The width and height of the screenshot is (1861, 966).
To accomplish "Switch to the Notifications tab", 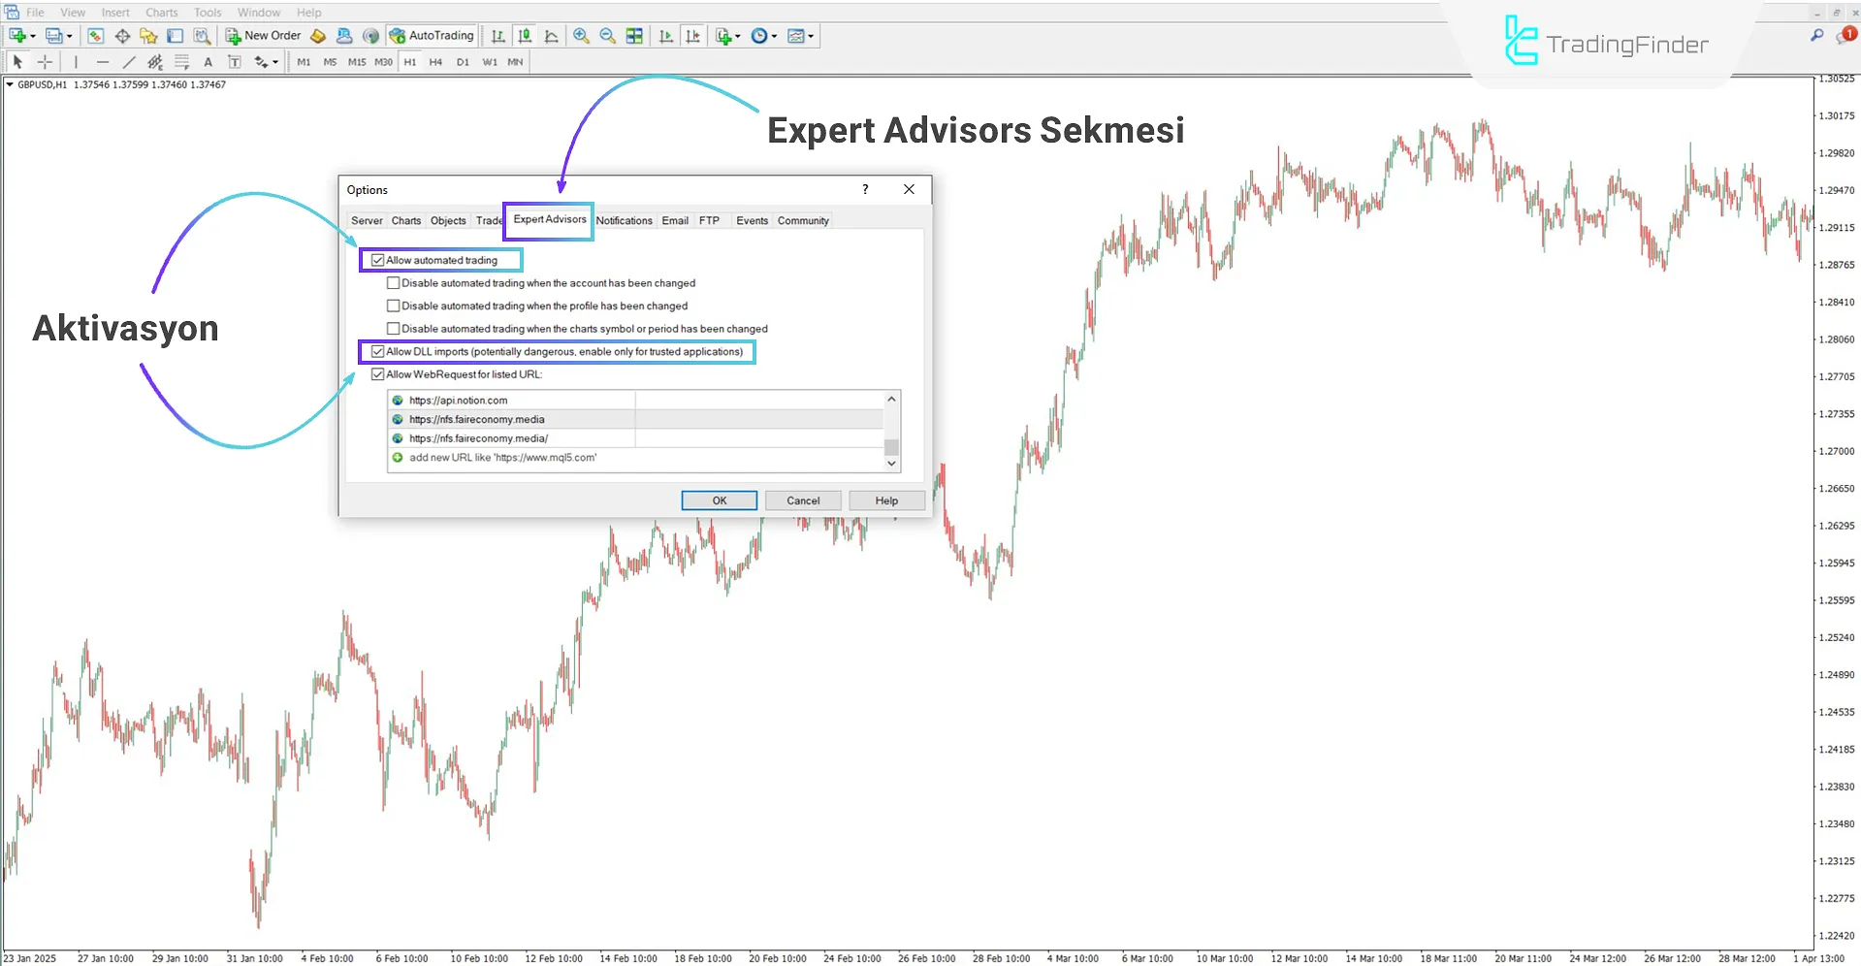I will (624, 220).
